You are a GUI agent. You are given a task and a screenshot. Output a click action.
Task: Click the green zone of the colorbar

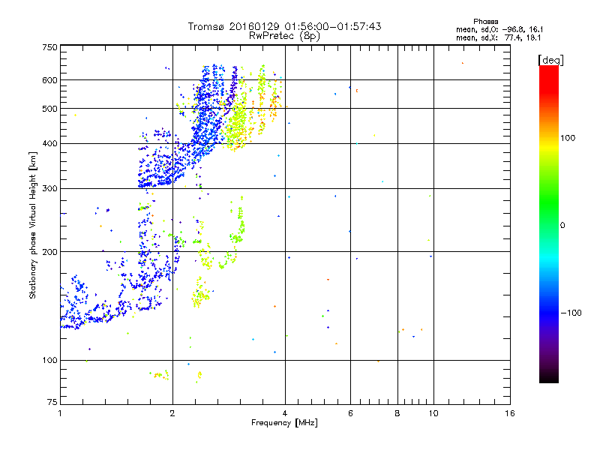point(549,202)
